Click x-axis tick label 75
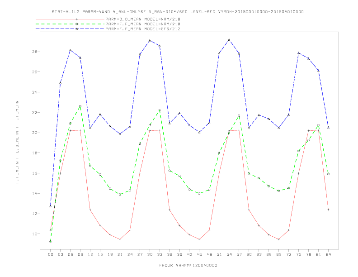 coord(298,254)
